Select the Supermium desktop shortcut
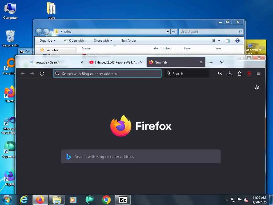 tap(9, 149)
